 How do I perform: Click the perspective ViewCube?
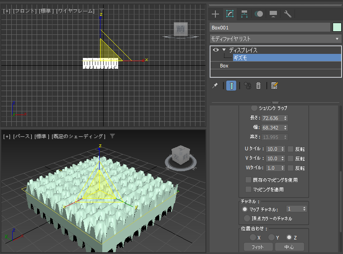tap(181, 154)
